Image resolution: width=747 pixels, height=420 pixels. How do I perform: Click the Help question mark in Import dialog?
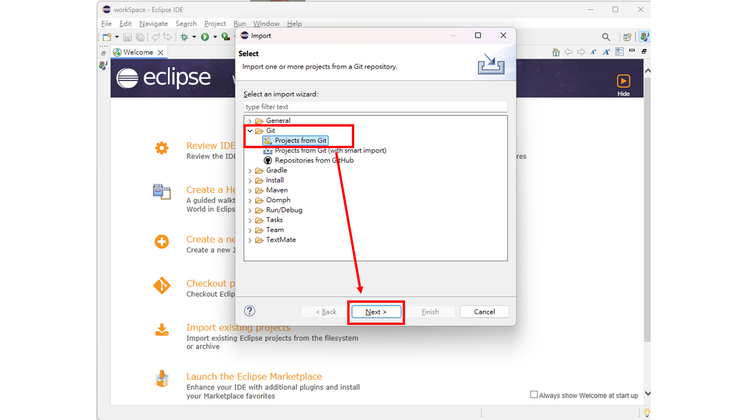tap(250, 311)
